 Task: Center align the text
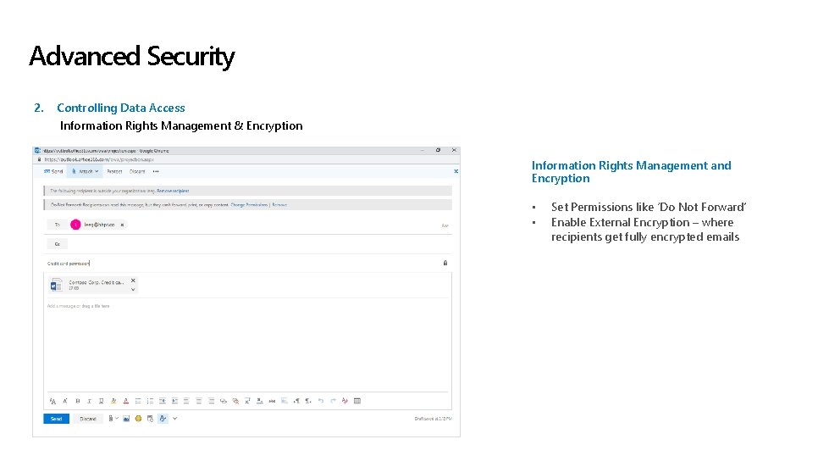coord(199,401)
